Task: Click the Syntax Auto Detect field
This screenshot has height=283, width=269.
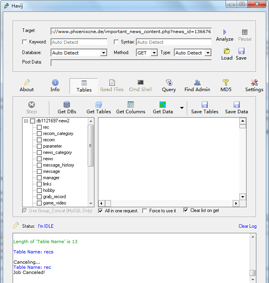Action: click(x=174, y=42)
